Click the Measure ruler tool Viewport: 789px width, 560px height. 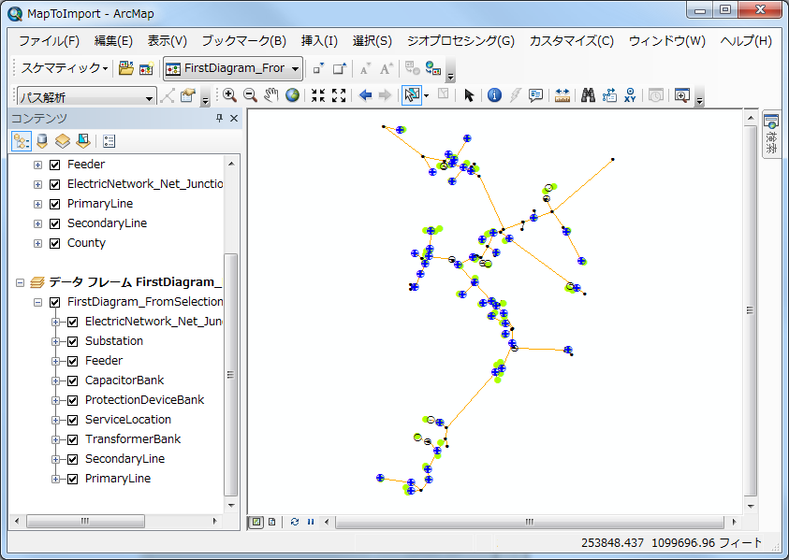(563, 95)
